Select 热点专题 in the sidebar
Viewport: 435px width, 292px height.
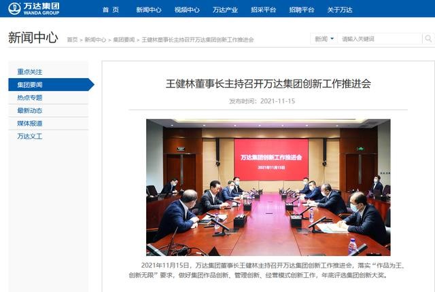tap(30, 98)
